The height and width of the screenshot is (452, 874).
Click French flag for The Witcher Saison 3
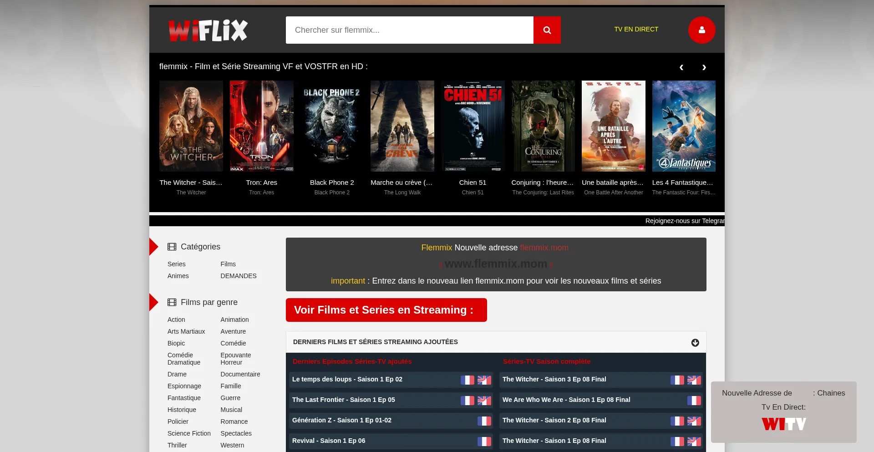pos(677,380)
